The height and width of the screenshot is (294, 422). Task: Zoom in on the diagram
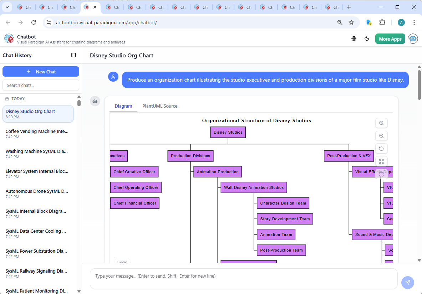[x=381, y=123]
